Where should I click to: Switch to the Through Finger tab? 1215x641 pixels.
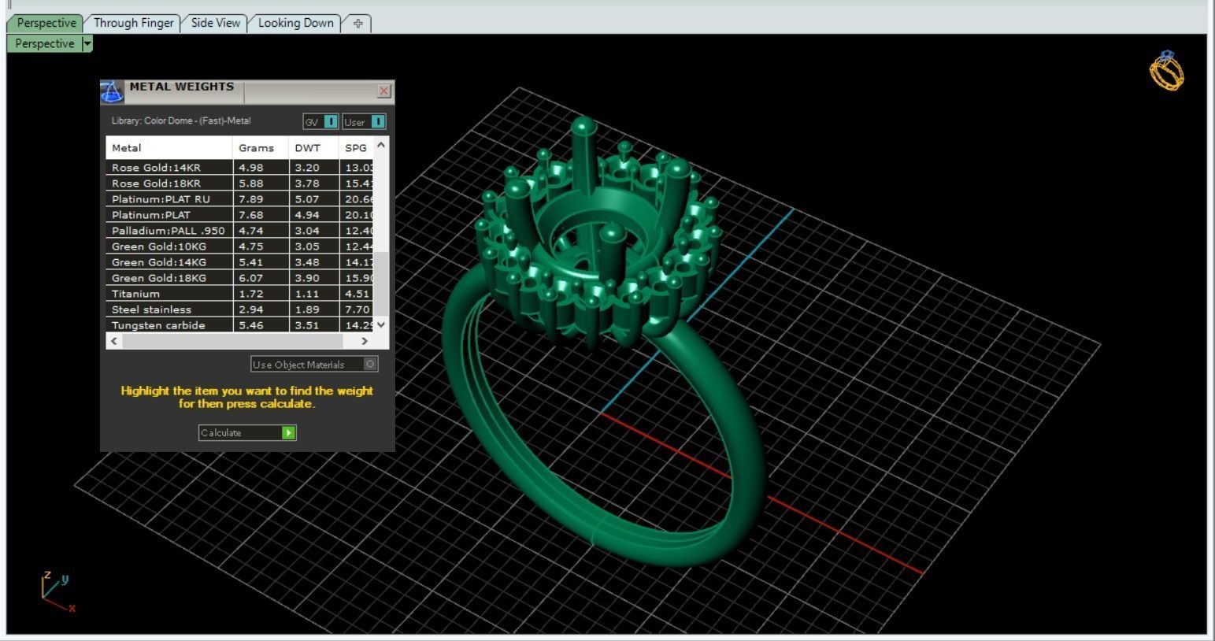pyautogui.click(x=134, y=23)
